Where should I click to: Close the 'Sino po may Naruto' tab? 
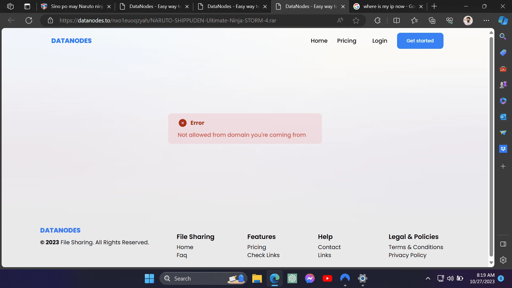(x=109, y=6)
